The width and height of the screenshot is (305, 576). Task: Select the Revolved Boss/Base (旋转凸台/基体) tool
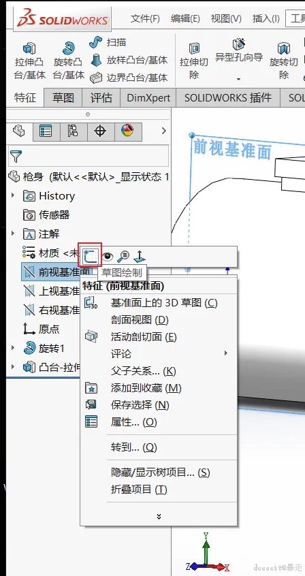(68, 61)
